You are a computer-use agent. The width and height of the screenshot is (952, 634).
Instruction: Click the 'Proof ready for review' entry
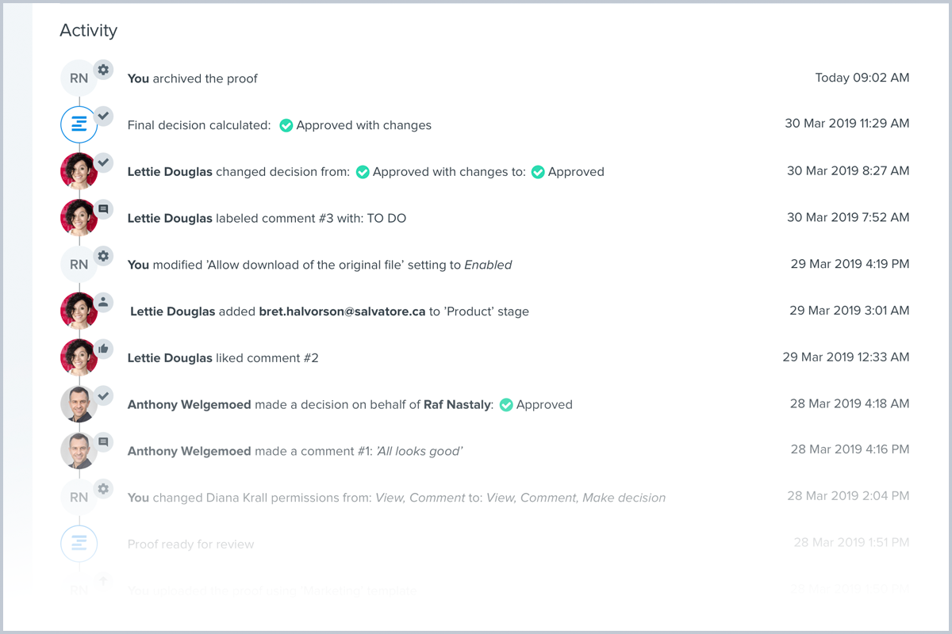point(191,544)
